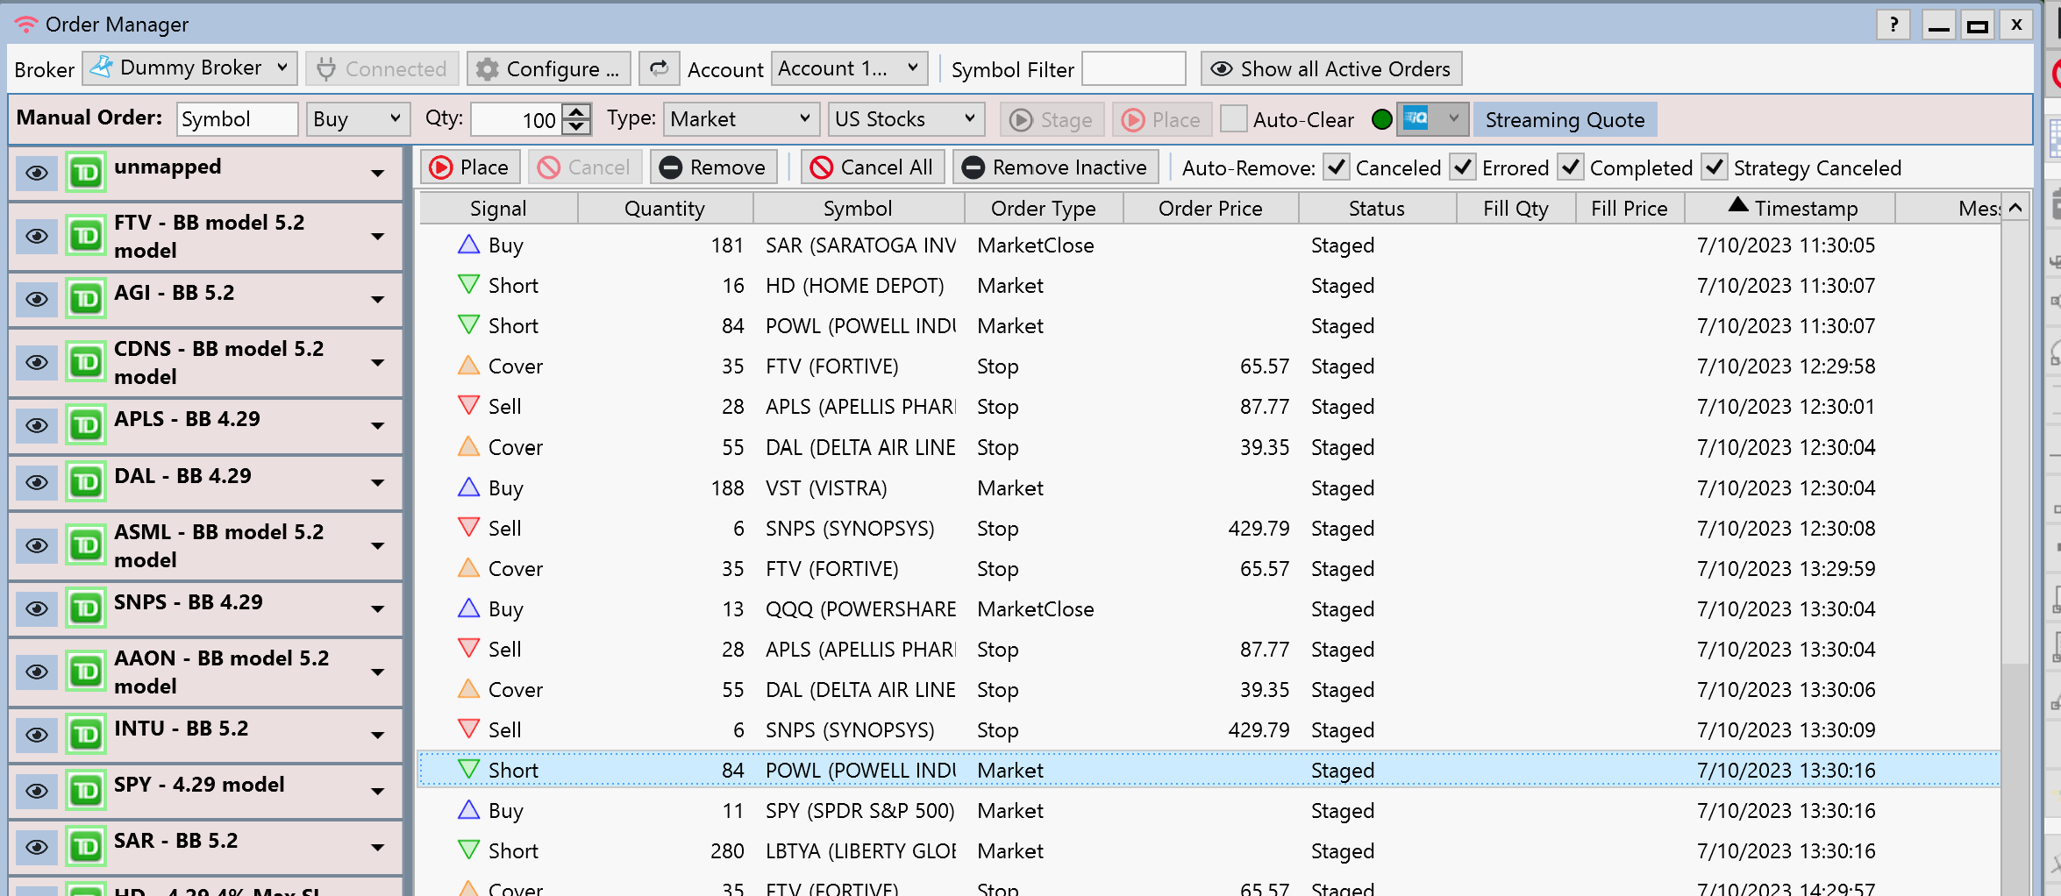Click the TD broker icon for SPY strategy

(x=86, y=791)
